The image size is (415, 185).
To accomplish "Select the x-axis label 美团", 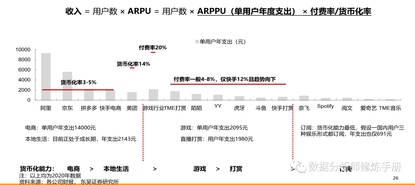I will (x=132, y=108).
